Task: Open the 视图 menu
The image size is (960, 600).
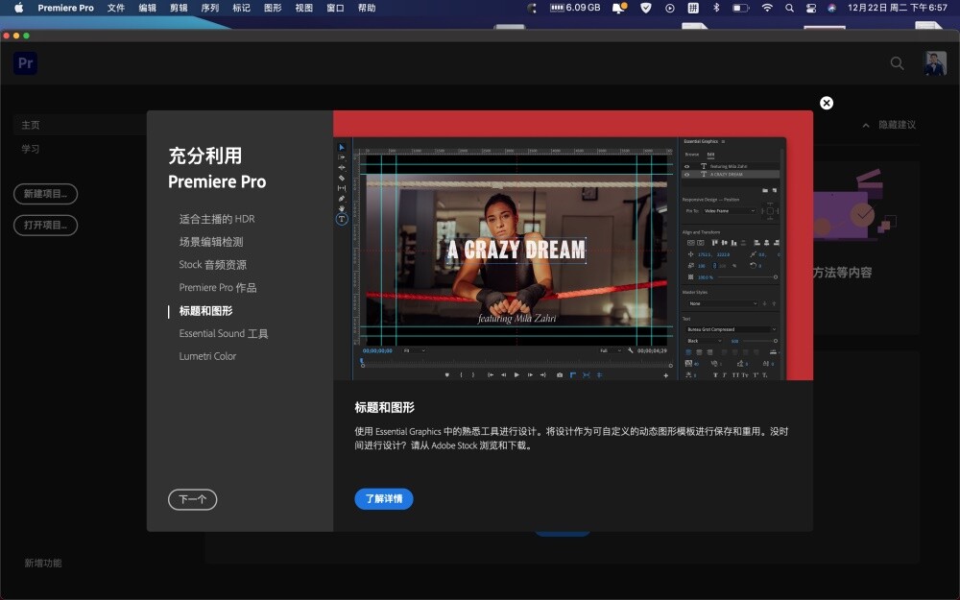Action: pyautogui.click(x=303, y=8)
